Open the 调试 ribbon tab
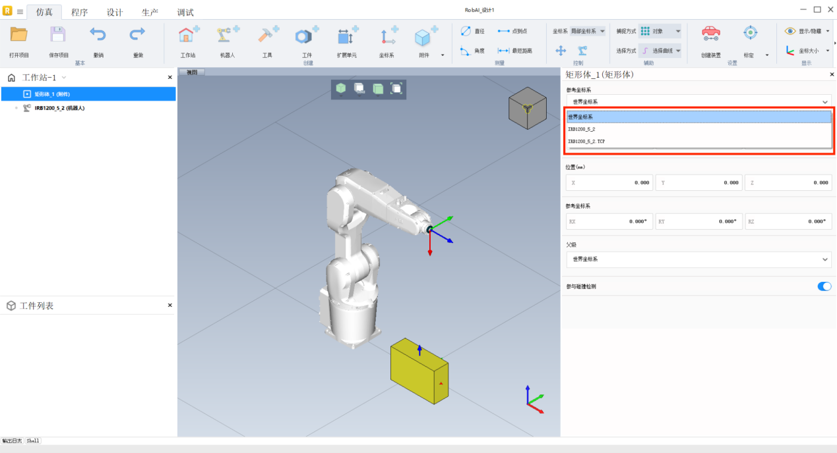 (185, 12)
